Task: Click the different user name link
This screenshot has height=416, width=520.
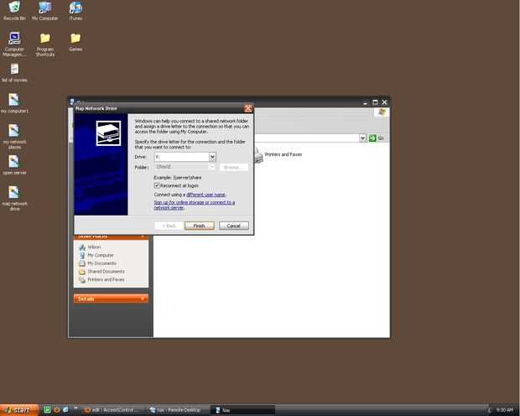Action: click(x=206, y=195)
